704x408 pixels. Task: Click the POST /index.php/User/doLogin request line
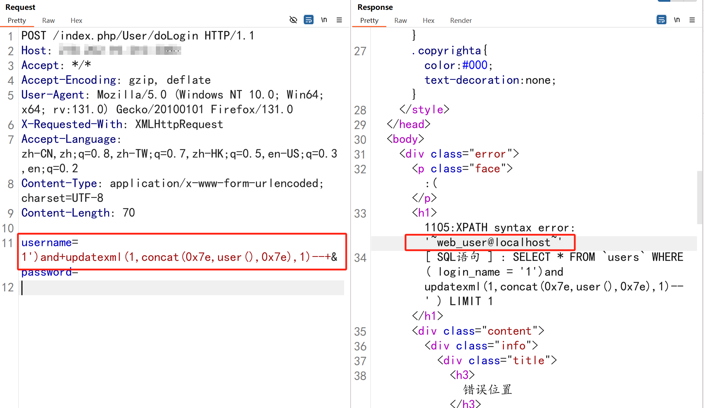[138, 36]
